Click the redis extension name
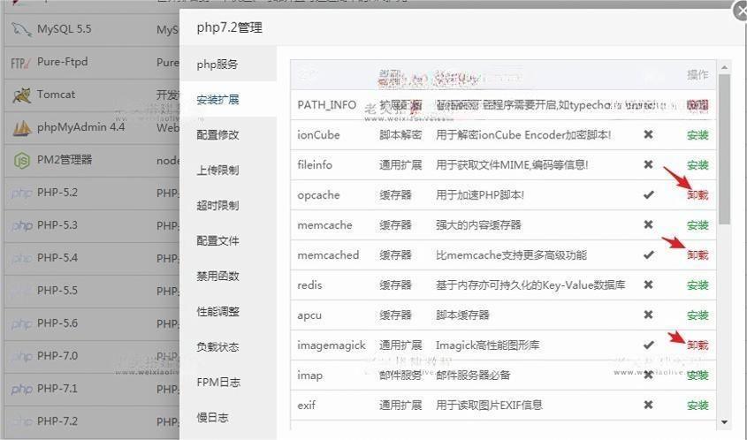Screen dimensions: 747x440 [309, 285]
